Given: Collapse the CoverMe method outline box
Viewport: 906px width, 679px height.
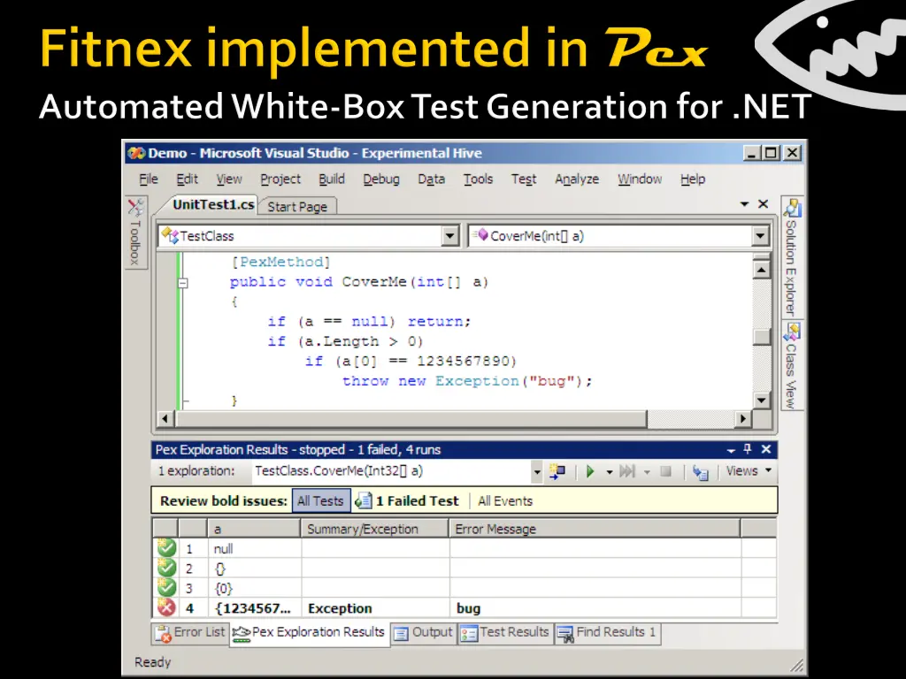Looking at the screenshot, I should (x=182, y=283).
